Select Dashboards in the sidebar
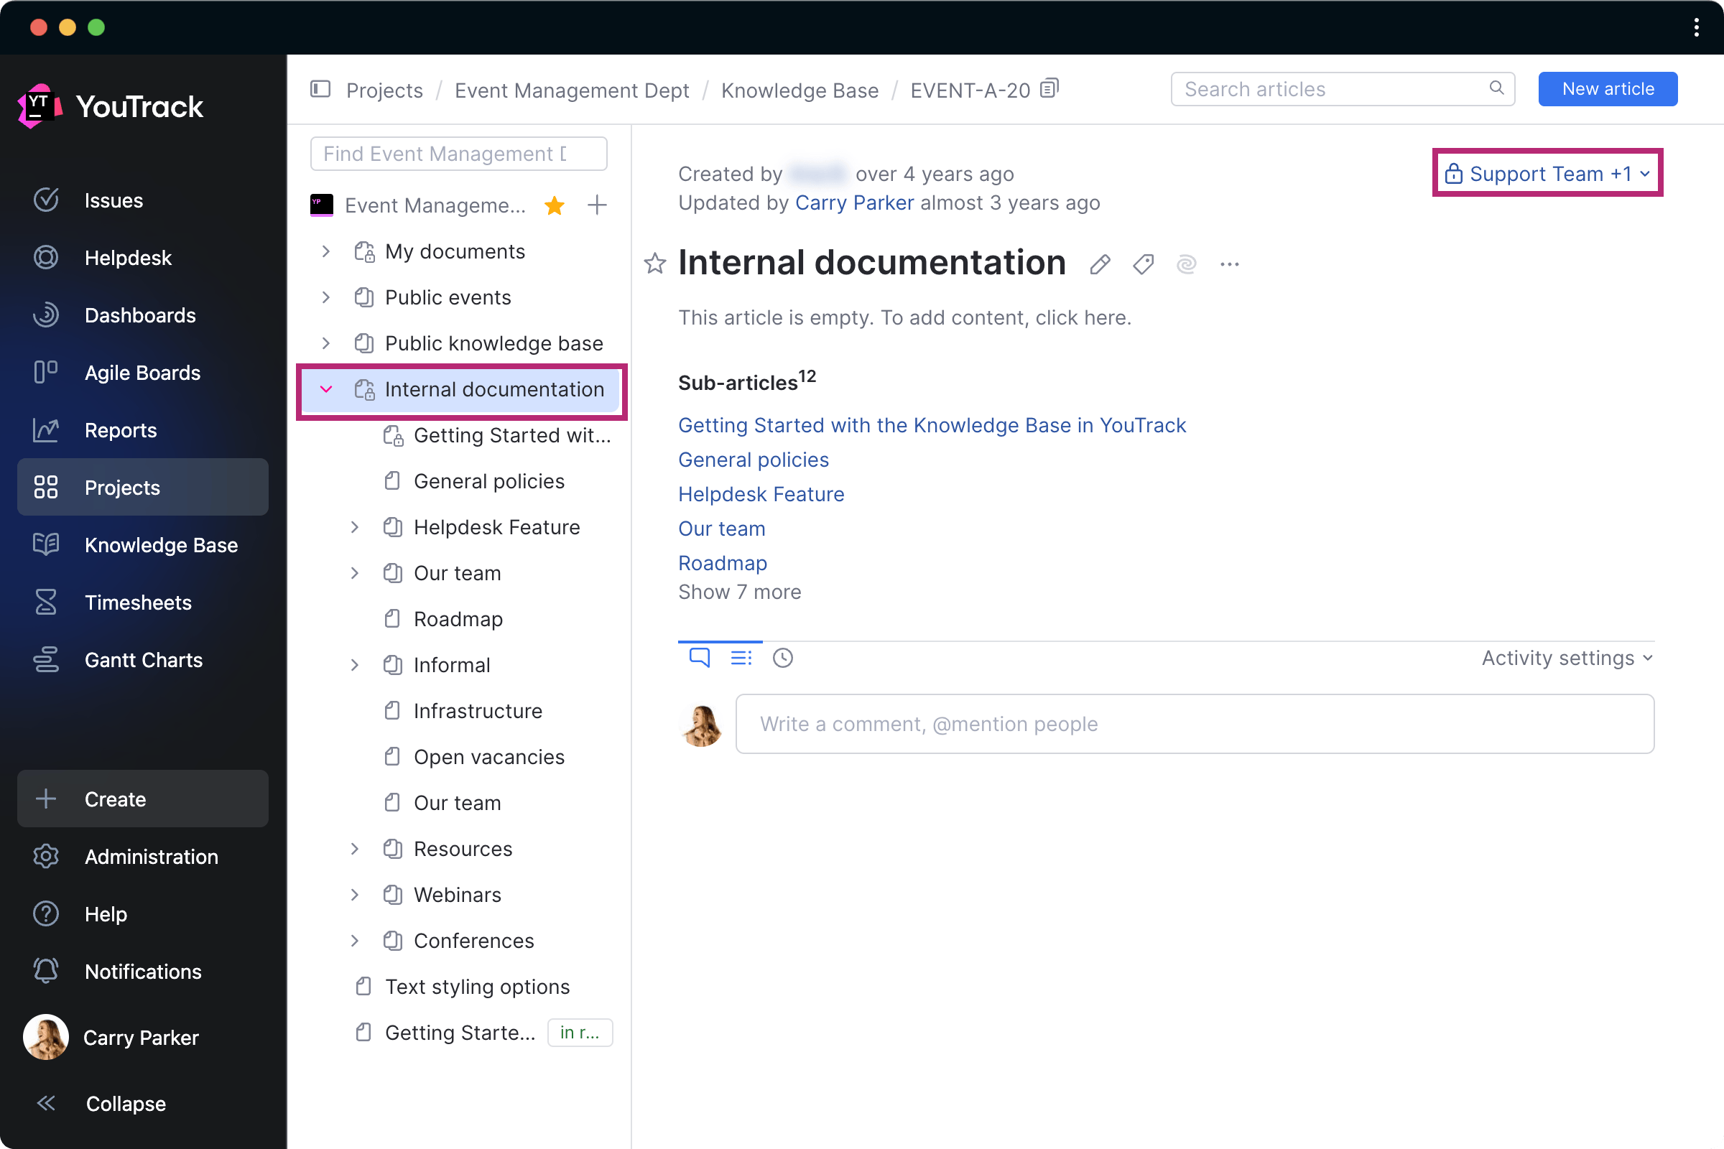Image resolution: width=1724 pixels, height=1149 pixels. click(140, 315)
